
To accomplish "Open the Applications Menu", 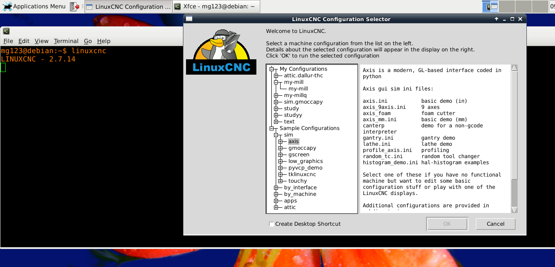I will pyautogui.click(x=34, y=7).
